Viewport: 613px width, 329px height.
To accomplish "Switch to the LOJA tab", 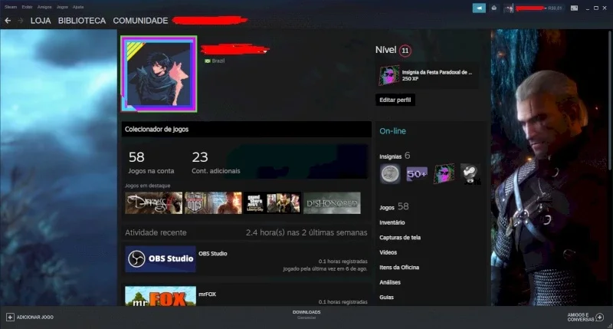I will click(x=41, y=21).
